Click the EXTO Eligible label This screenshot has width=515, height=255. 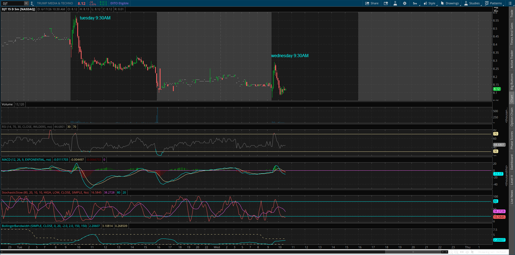tap(119, 3)
